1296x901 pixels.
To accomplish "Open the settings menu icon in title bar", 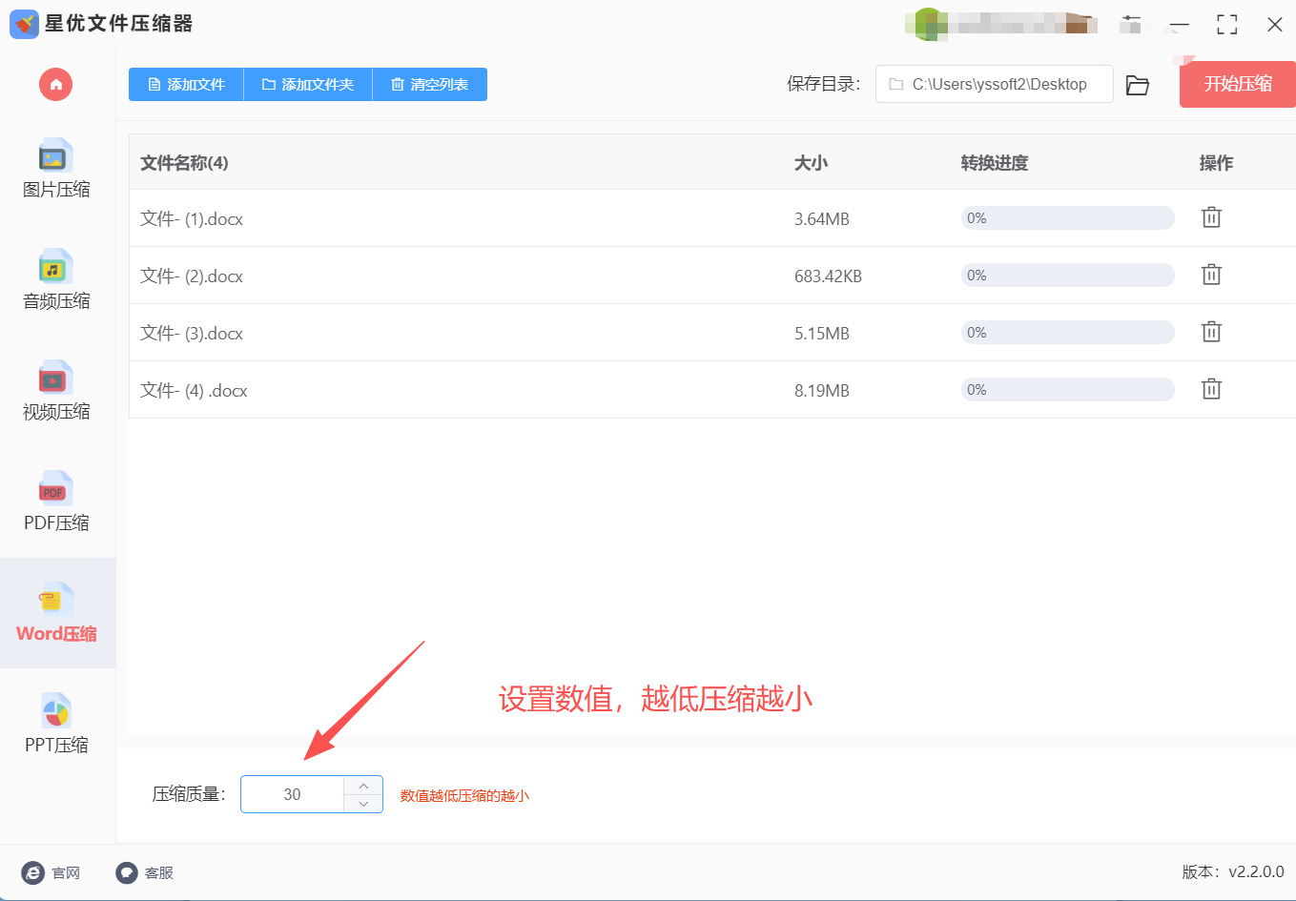I will click(1131, 24).
